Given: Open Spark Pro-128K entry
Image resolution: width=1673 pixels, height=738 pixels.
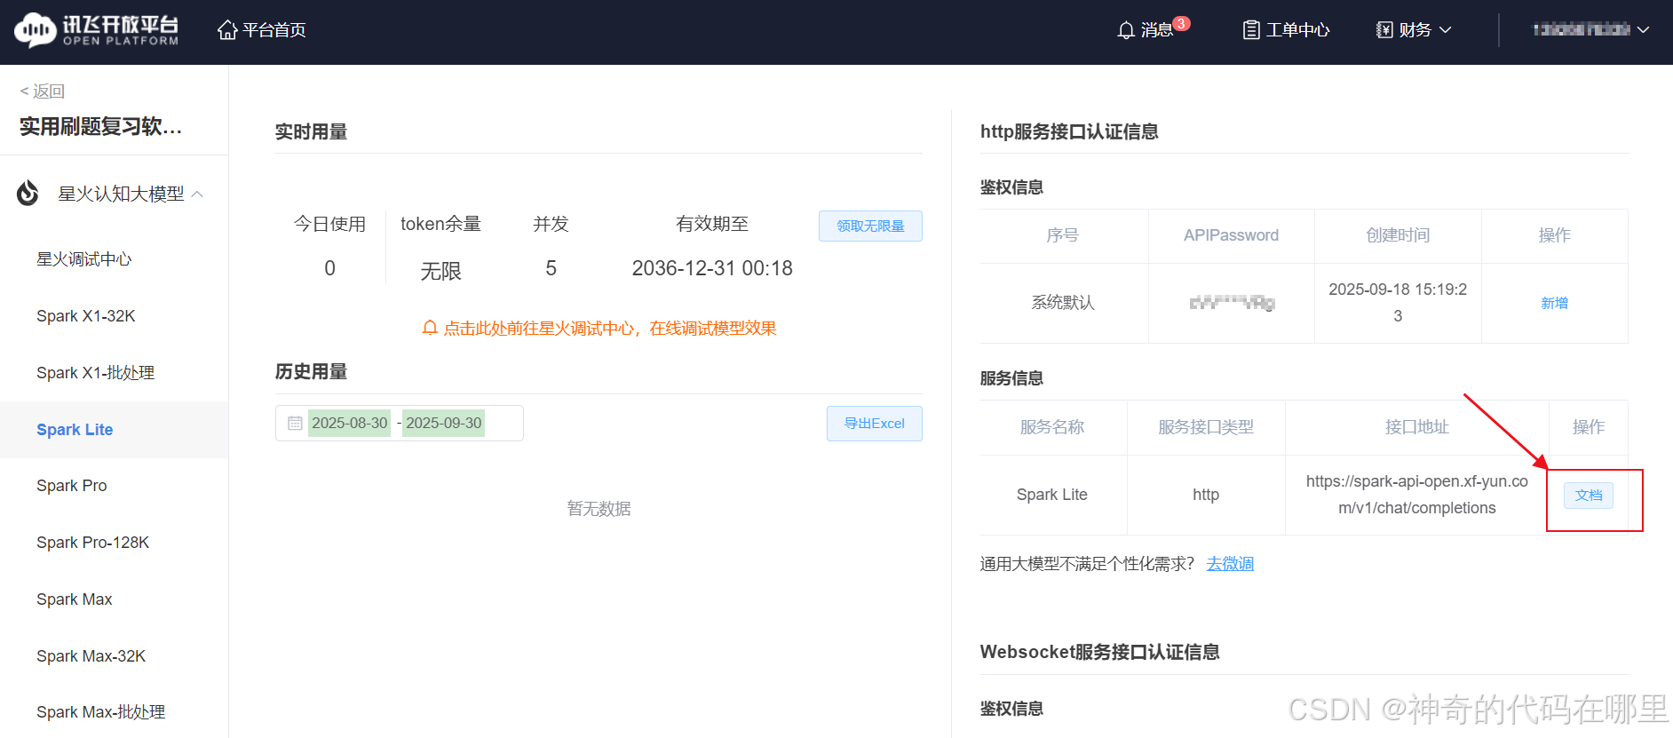Looking at the screenshot, I should coord(93,543).
